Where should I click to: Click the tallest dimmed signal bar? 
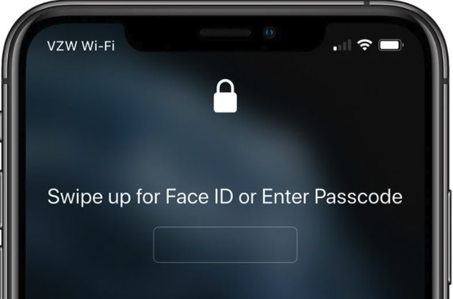pyautogui.click(x=349, y=45)
